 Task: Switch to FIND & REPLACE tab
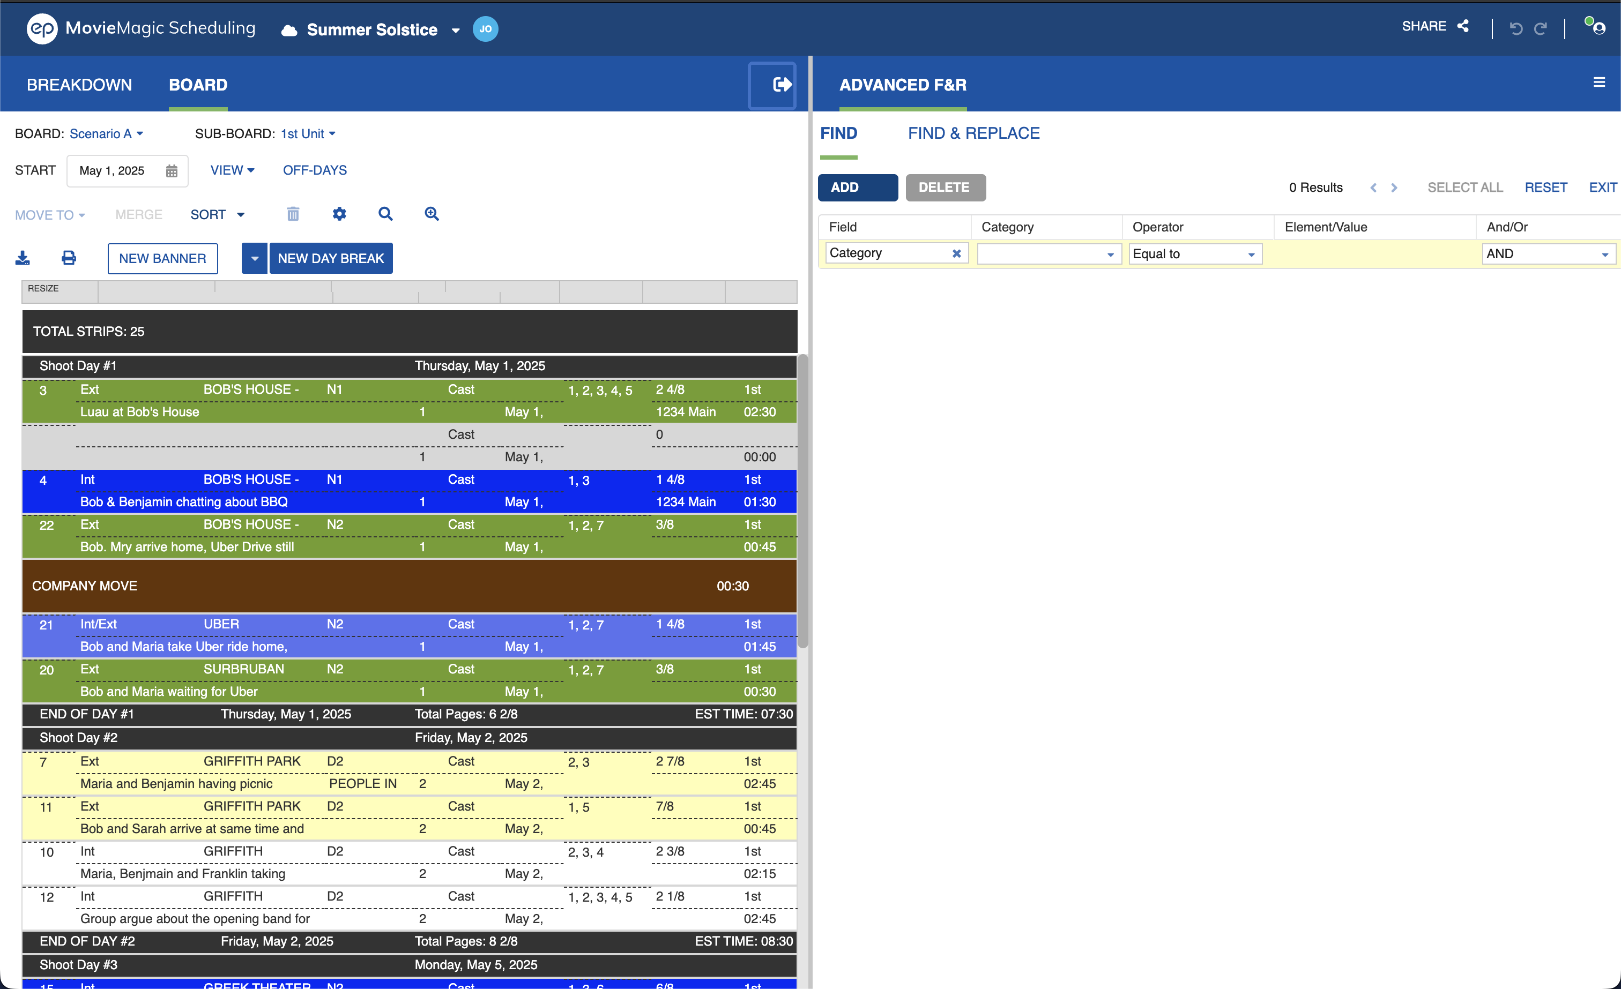(973, 133)
